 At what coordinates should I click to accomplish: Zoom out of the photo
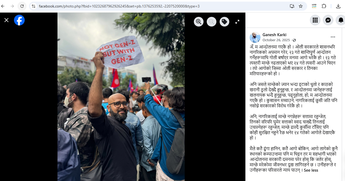tap(212, 22)
